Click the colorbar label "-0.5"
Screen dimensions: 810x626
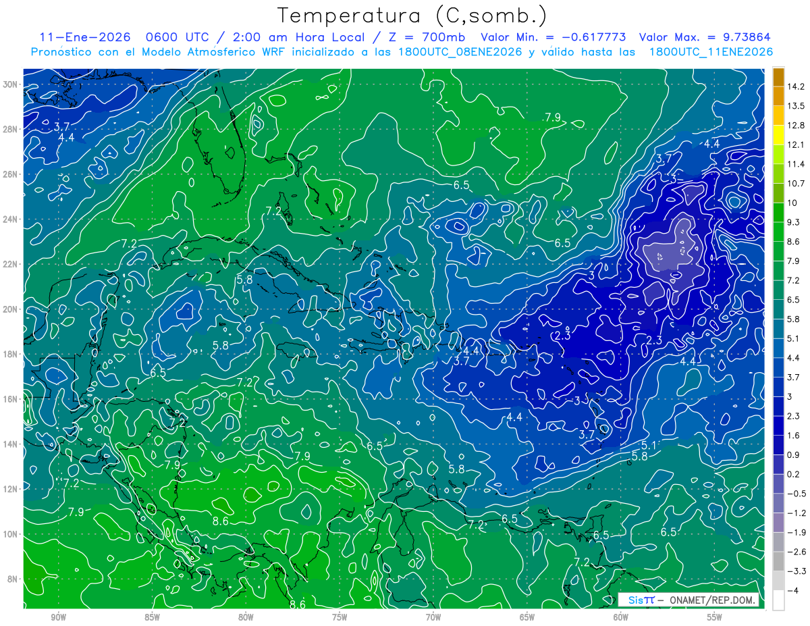[796, 494]
